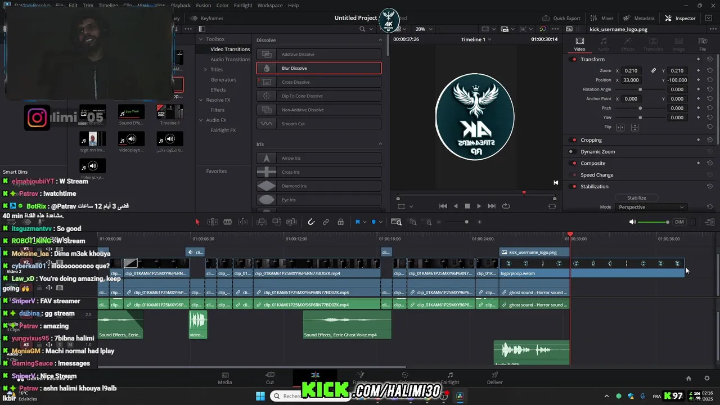Toggle Zoom X/Y link chain icon
Image resolution: width=720 pixels, height=405 pixels.
click(653, 71)
